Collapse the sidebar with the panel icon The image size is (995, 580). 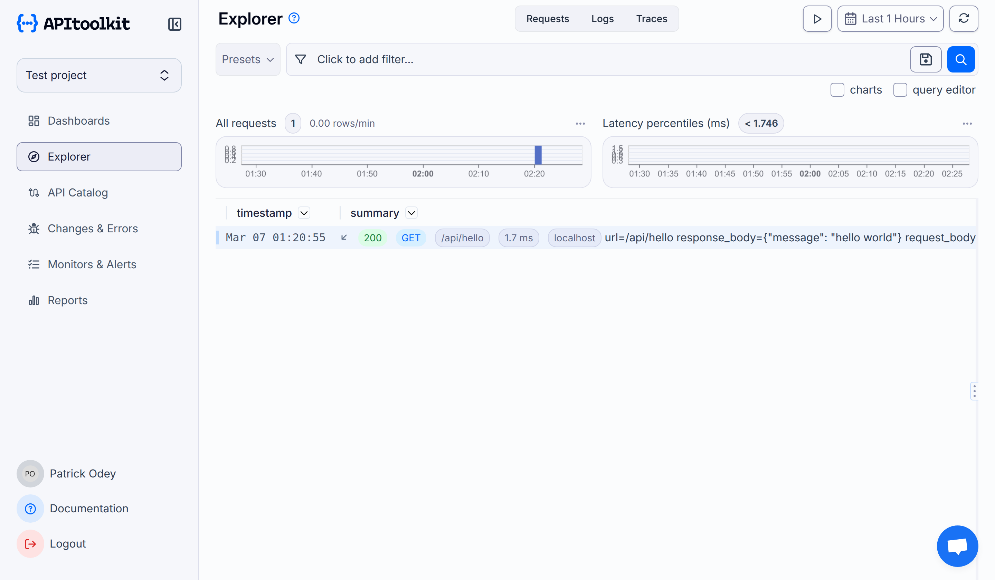click(174, 24)
